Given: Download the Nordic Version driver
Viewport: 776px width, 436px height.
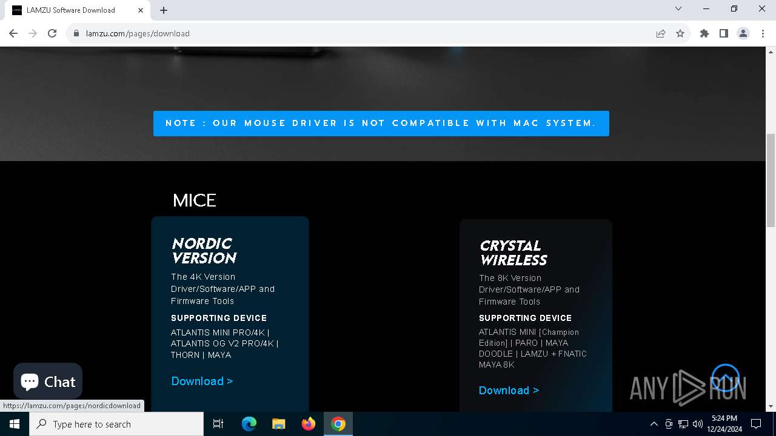Looking at the screenshot, I should [202, 381].
